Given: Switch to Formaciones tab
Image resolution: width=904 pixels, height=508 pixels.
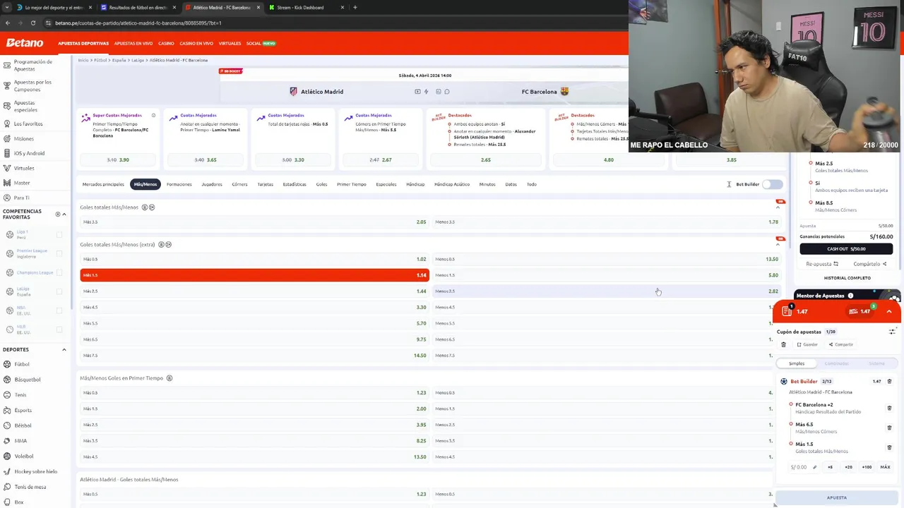Looking at the screenshot, I should [179, 184].
